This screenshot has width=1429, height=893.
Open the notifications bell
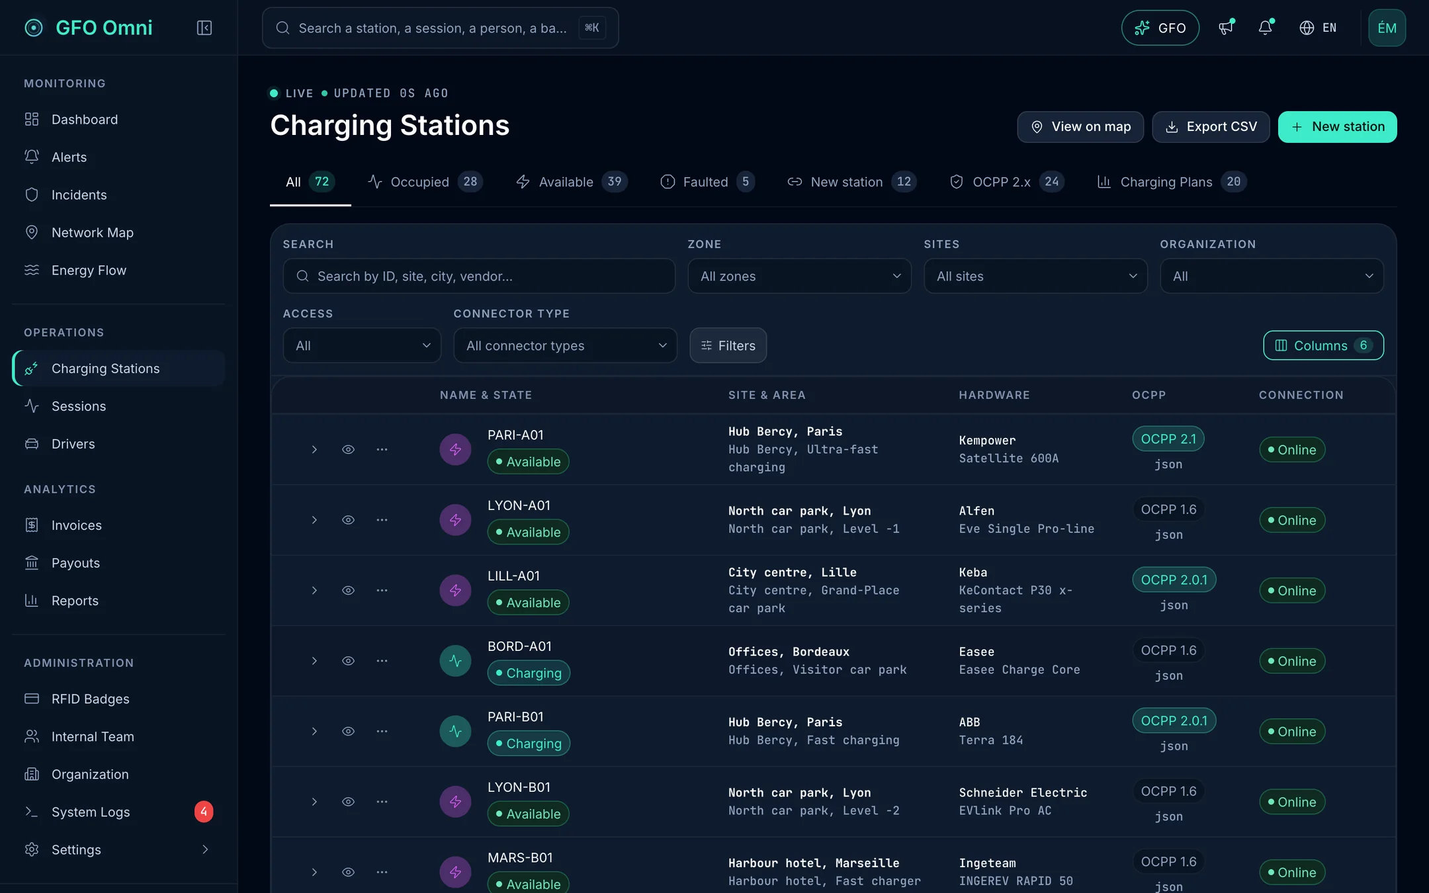point(1265,28)
